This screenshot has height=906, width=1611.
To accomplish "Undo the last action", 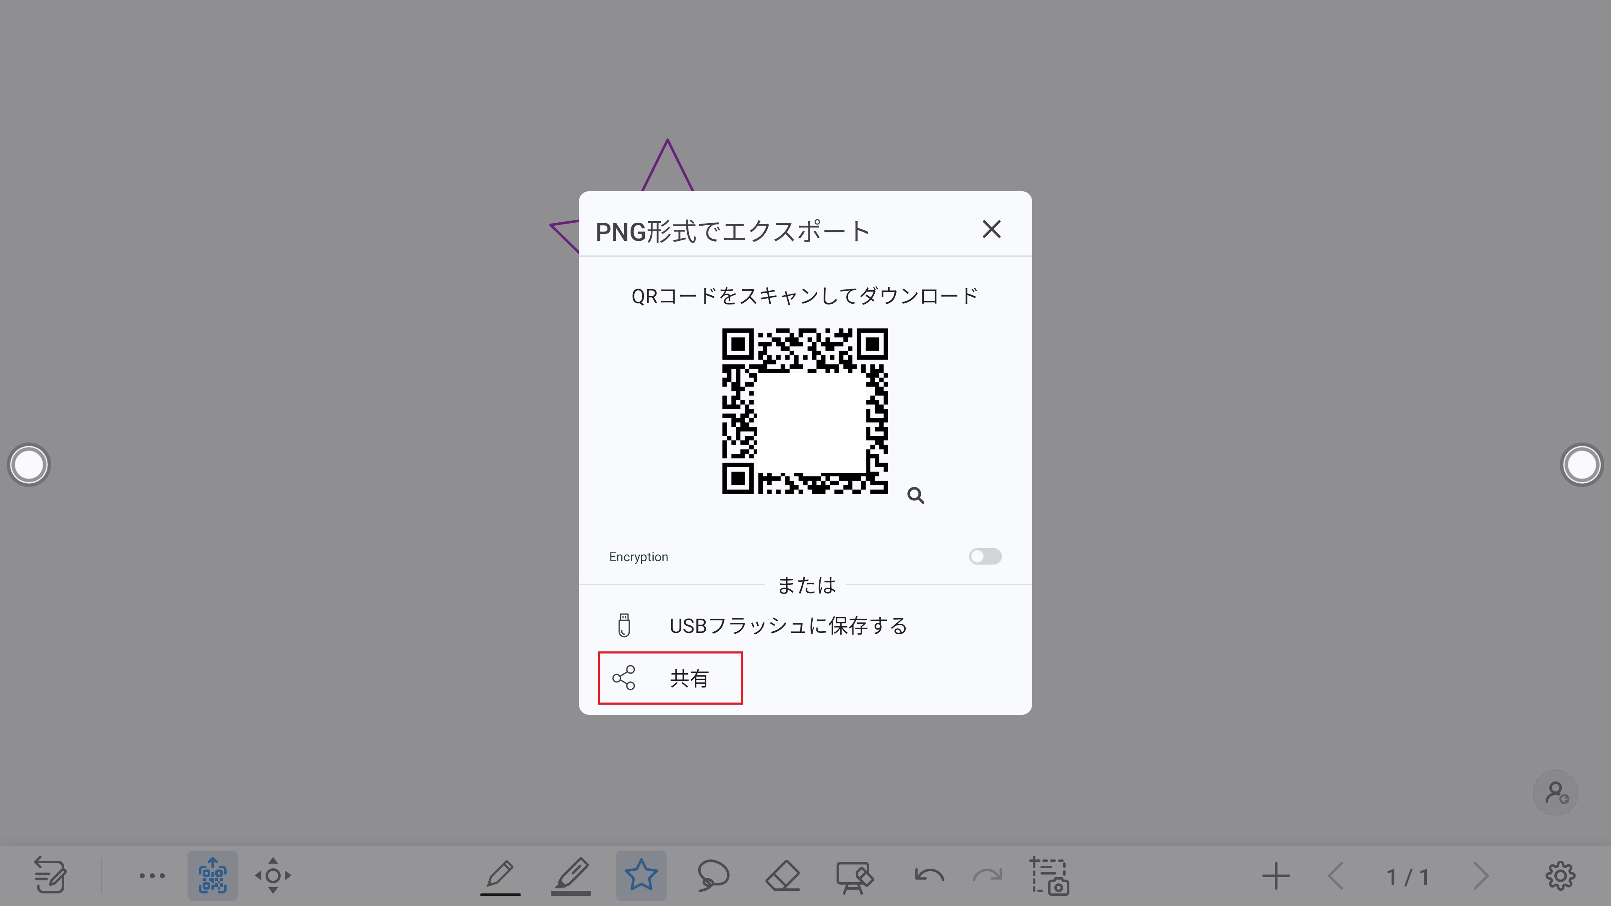I will click(929, 875).
